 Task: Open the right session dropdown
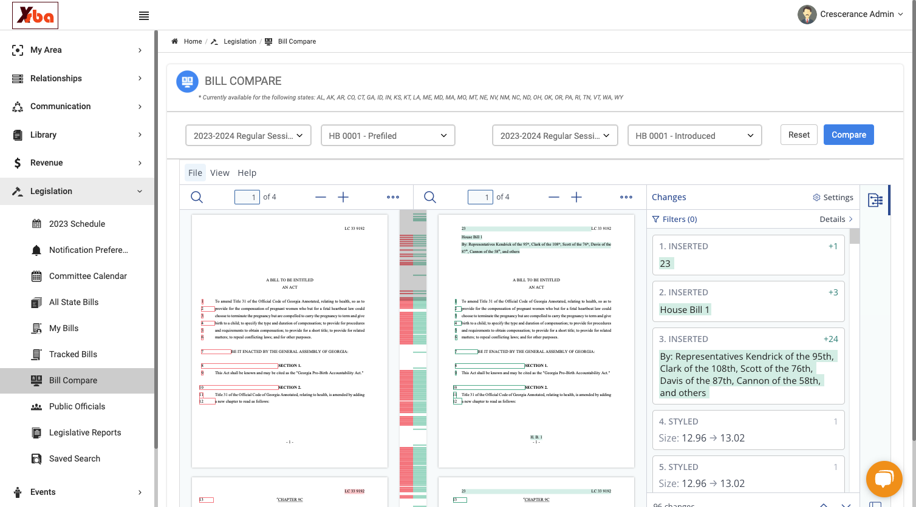point(555,135)
